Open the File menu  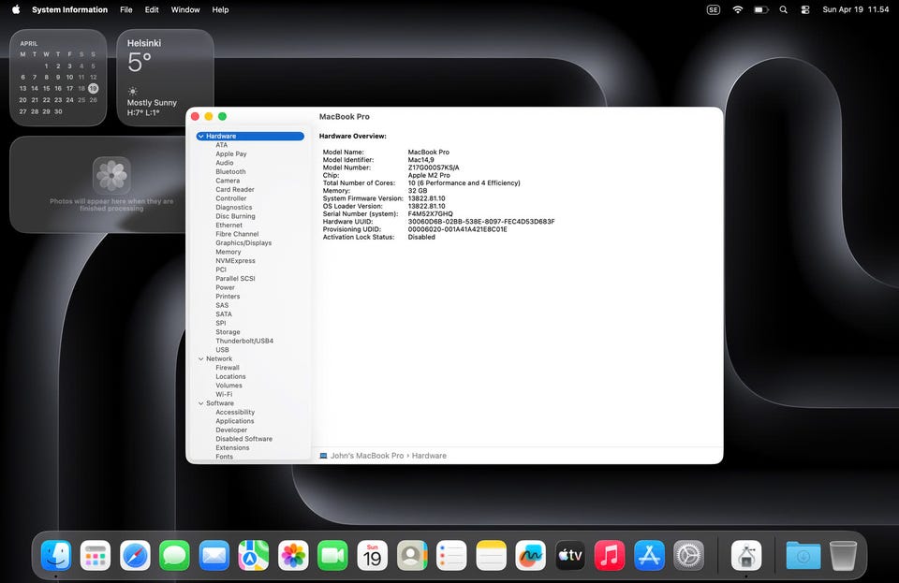tap(126, 9)
